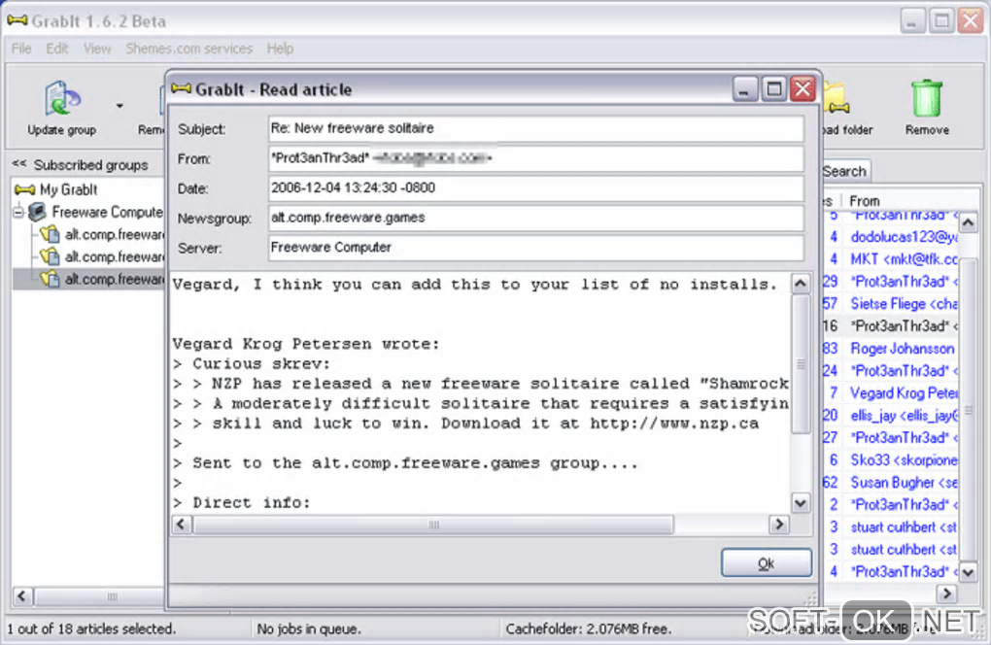Minimize the Read article dialog

click(744, 89)
